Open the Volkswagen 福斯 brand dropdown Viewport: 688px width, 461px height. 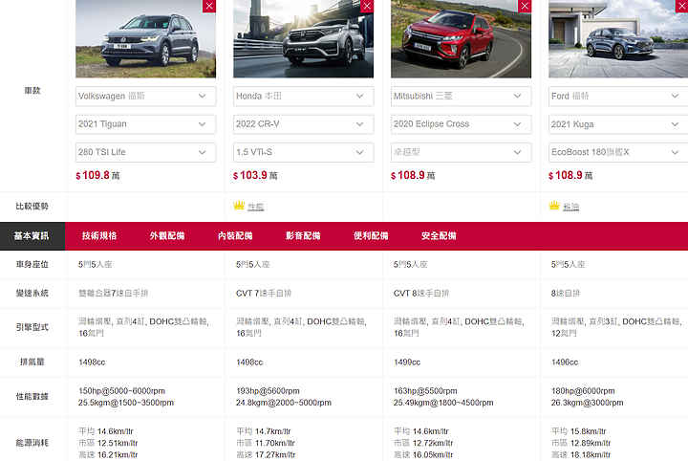click(145, 97)
